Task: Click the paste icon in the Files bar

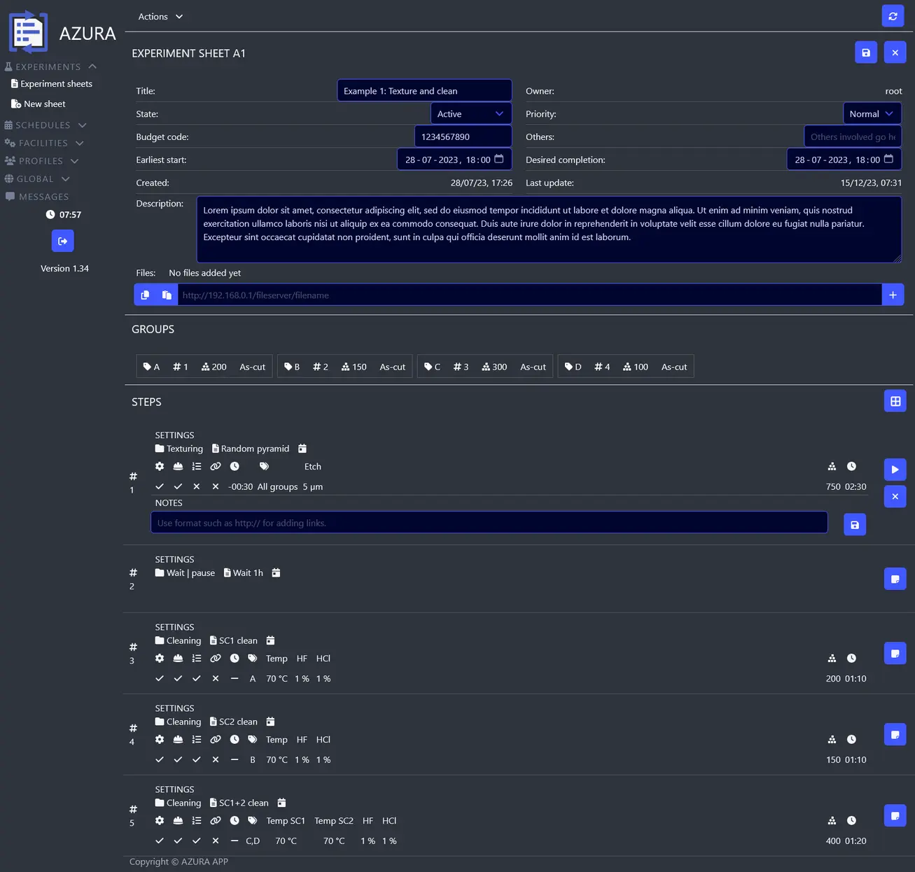Action: point(167,295)
